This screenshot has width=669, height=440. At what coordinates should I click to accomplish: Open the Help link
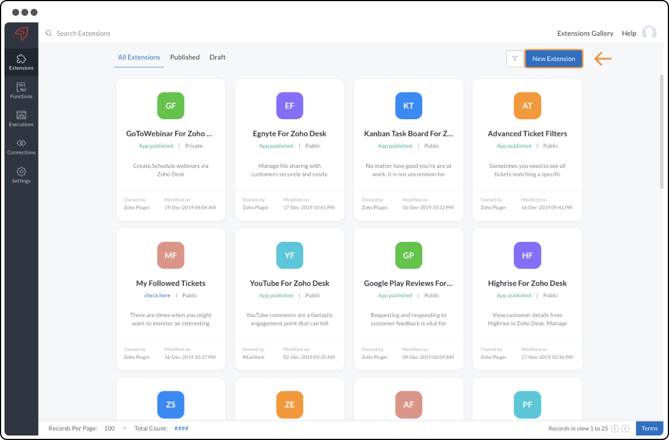click(x=629, y=34)
